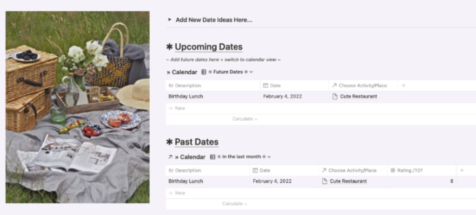The width and height of the screenshot is (476, 215).
Task: Expand the Add New Date Ideas Here toggle
Action: [x=170, y=20]
